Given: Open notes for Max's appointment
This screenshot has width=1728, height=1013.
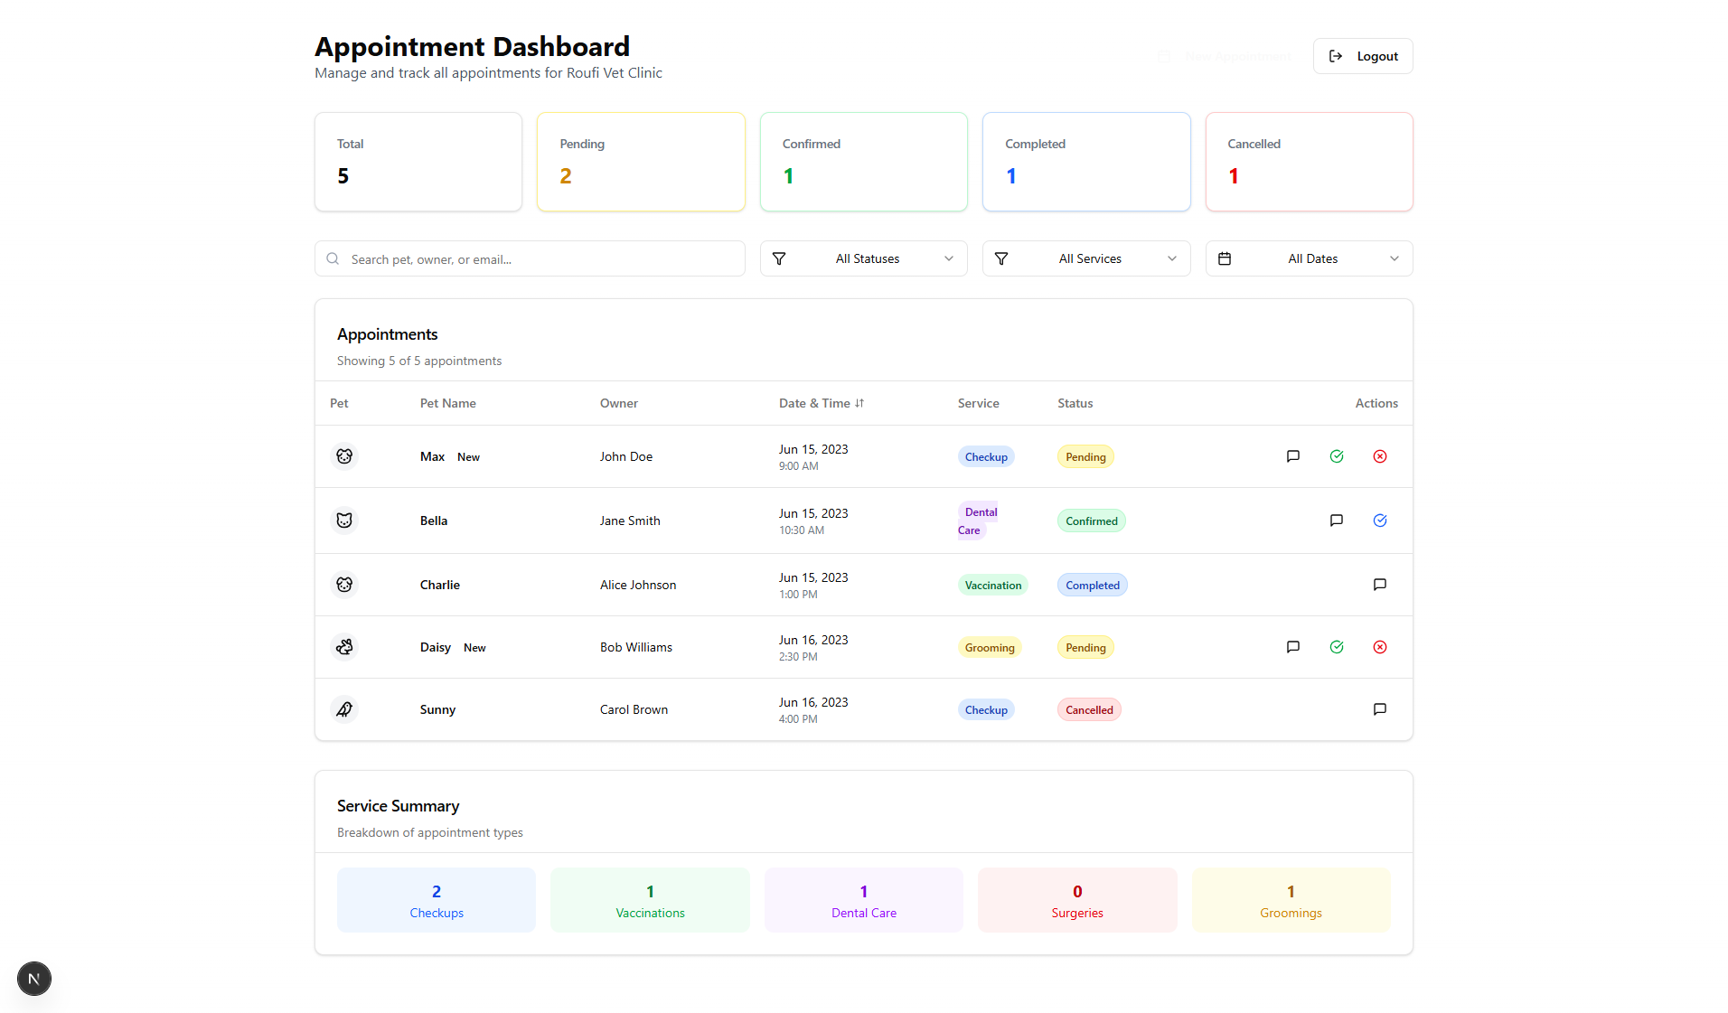Looking at the screenshot, I should pos(1293,456).
